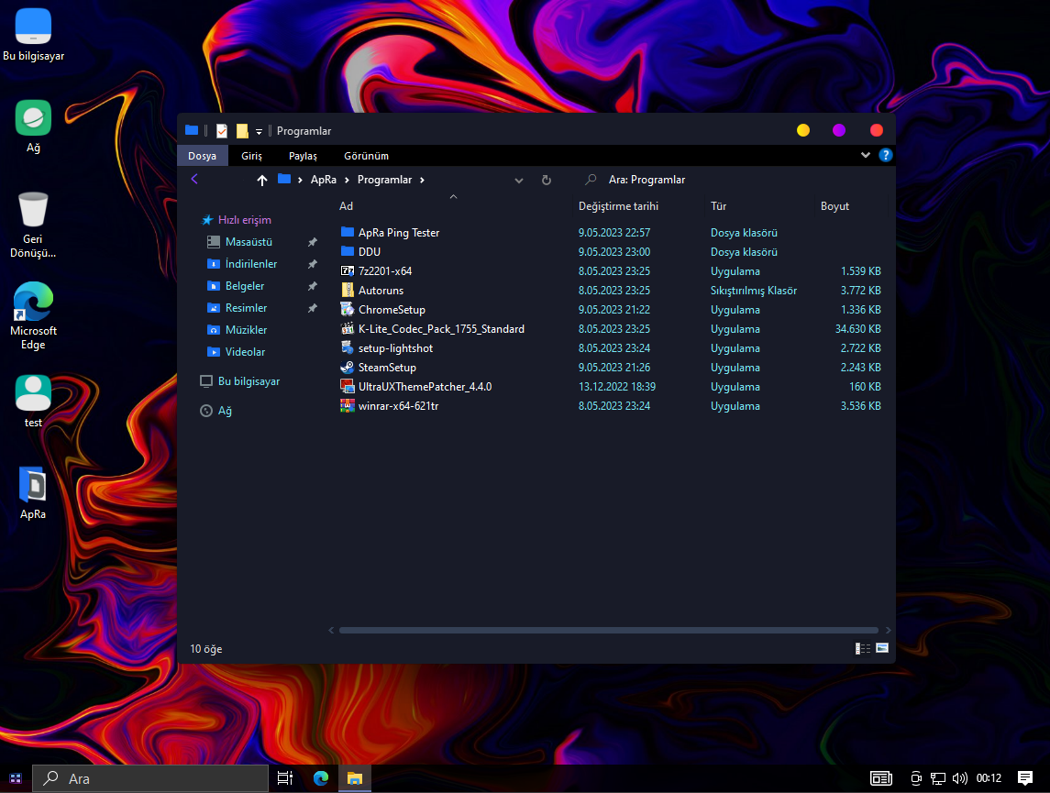Open the Dosya ribbon tab
Viewport: 1050px width, 793px height.
click(203, 155)
